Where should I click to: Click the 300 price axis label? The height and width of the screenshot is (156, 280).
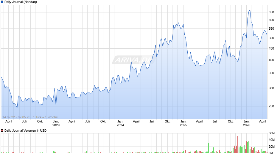271,88
